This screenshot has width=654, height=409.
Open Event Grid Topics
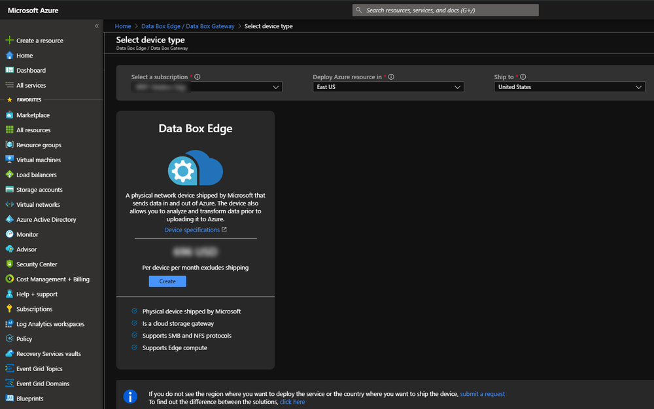tap(41, 368)
